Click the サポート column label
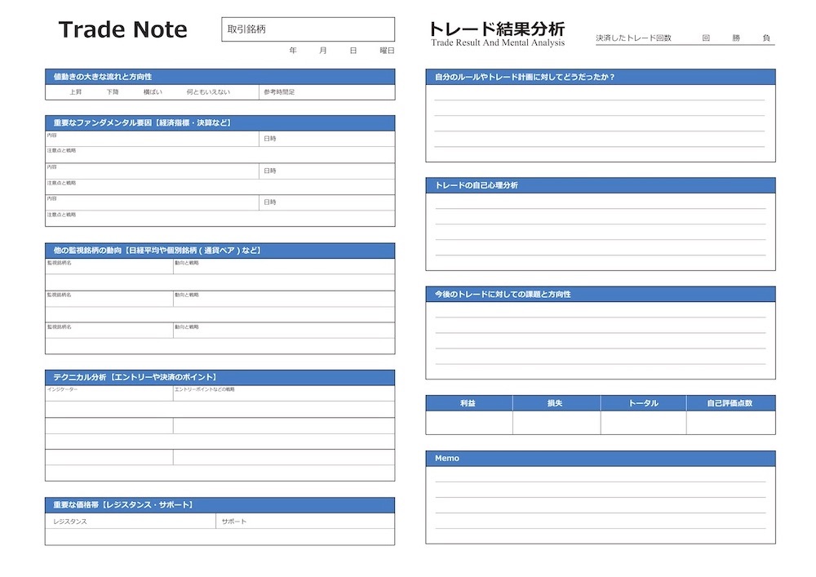The height and width of the screenshot is (577, 816). (x=233, y=522)
